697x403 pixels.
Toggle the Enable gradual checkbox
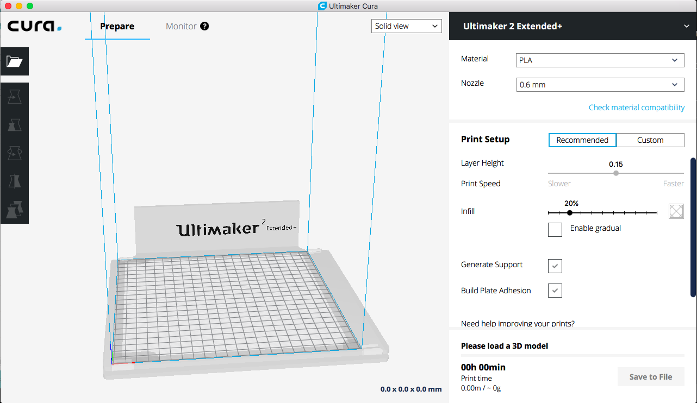pos(555,230)
